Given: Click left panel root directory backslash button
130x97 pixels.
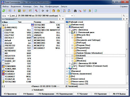Looking at the screenshot, I should coord(60,16).
